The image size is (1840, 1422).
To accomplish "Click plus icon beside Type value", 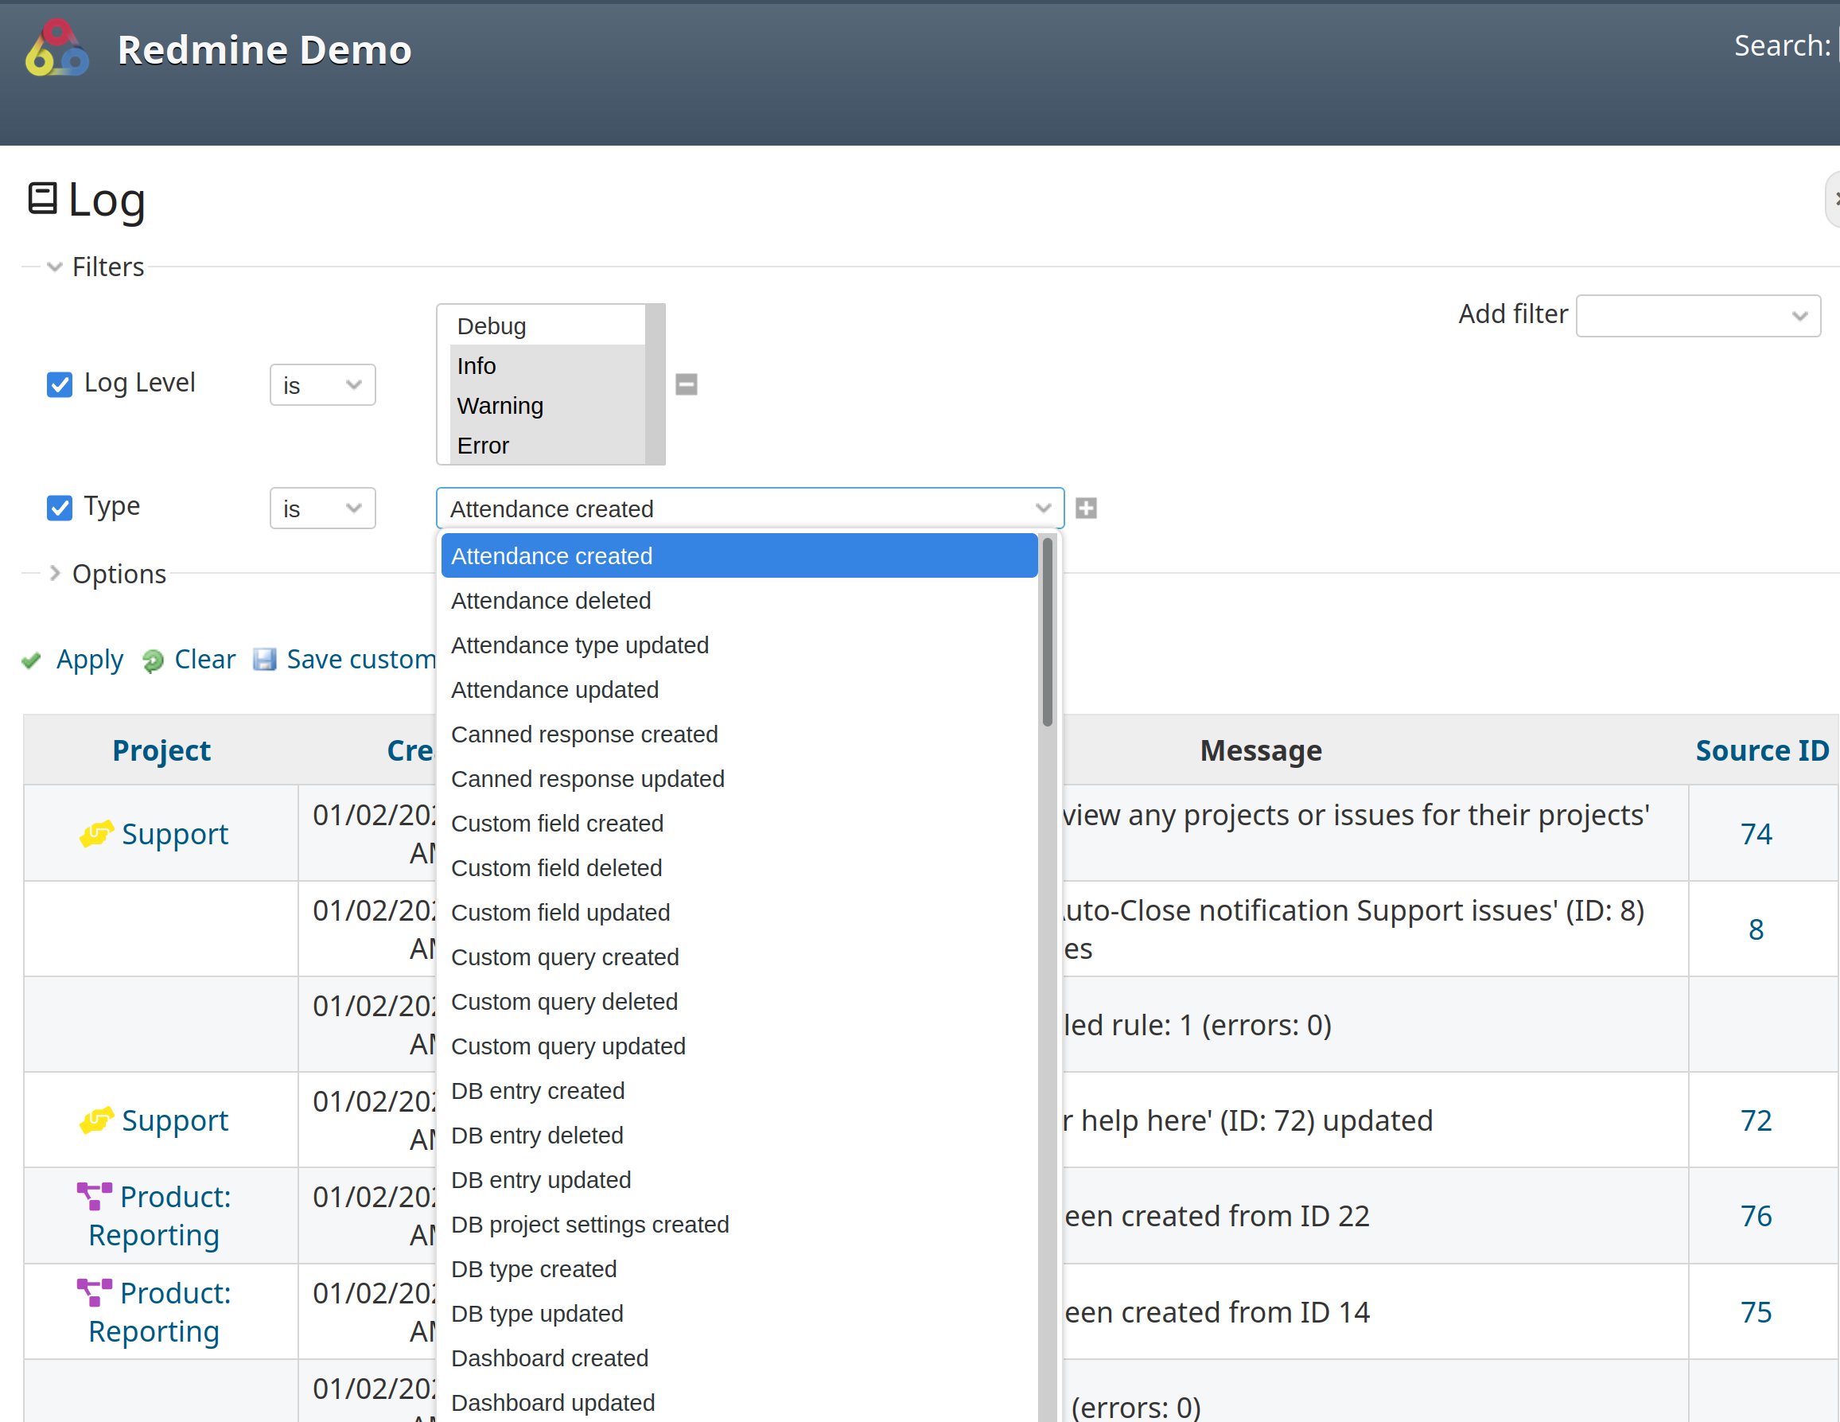I will (x=1086, y=508).
